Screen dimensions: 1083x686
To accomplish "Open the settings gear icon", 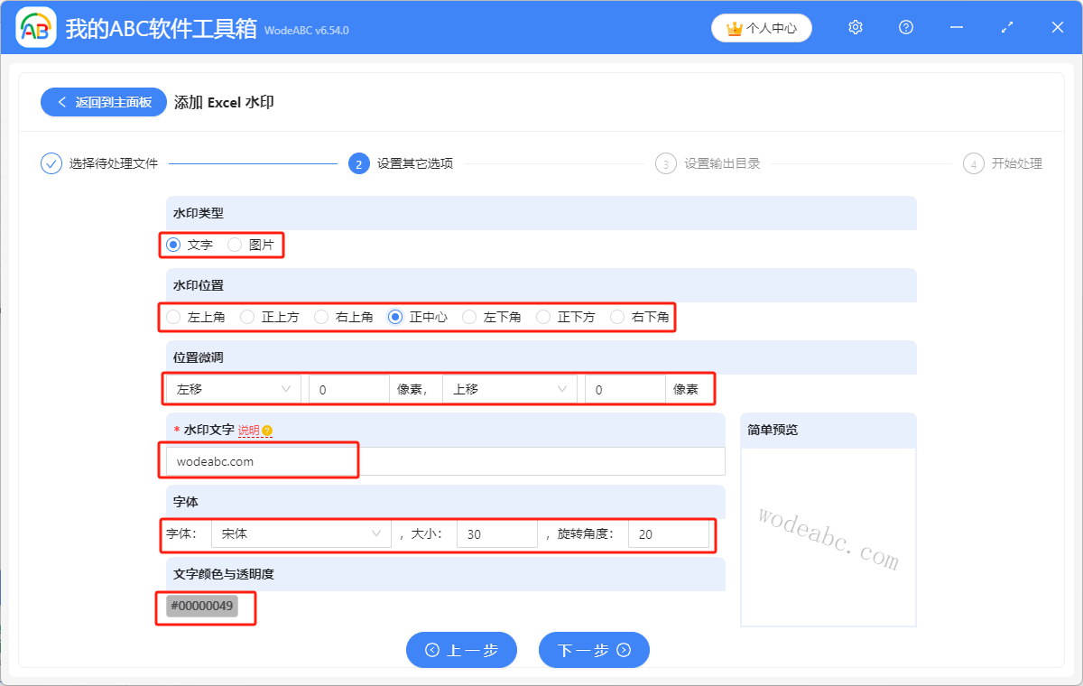I will (x=855, y=27).
